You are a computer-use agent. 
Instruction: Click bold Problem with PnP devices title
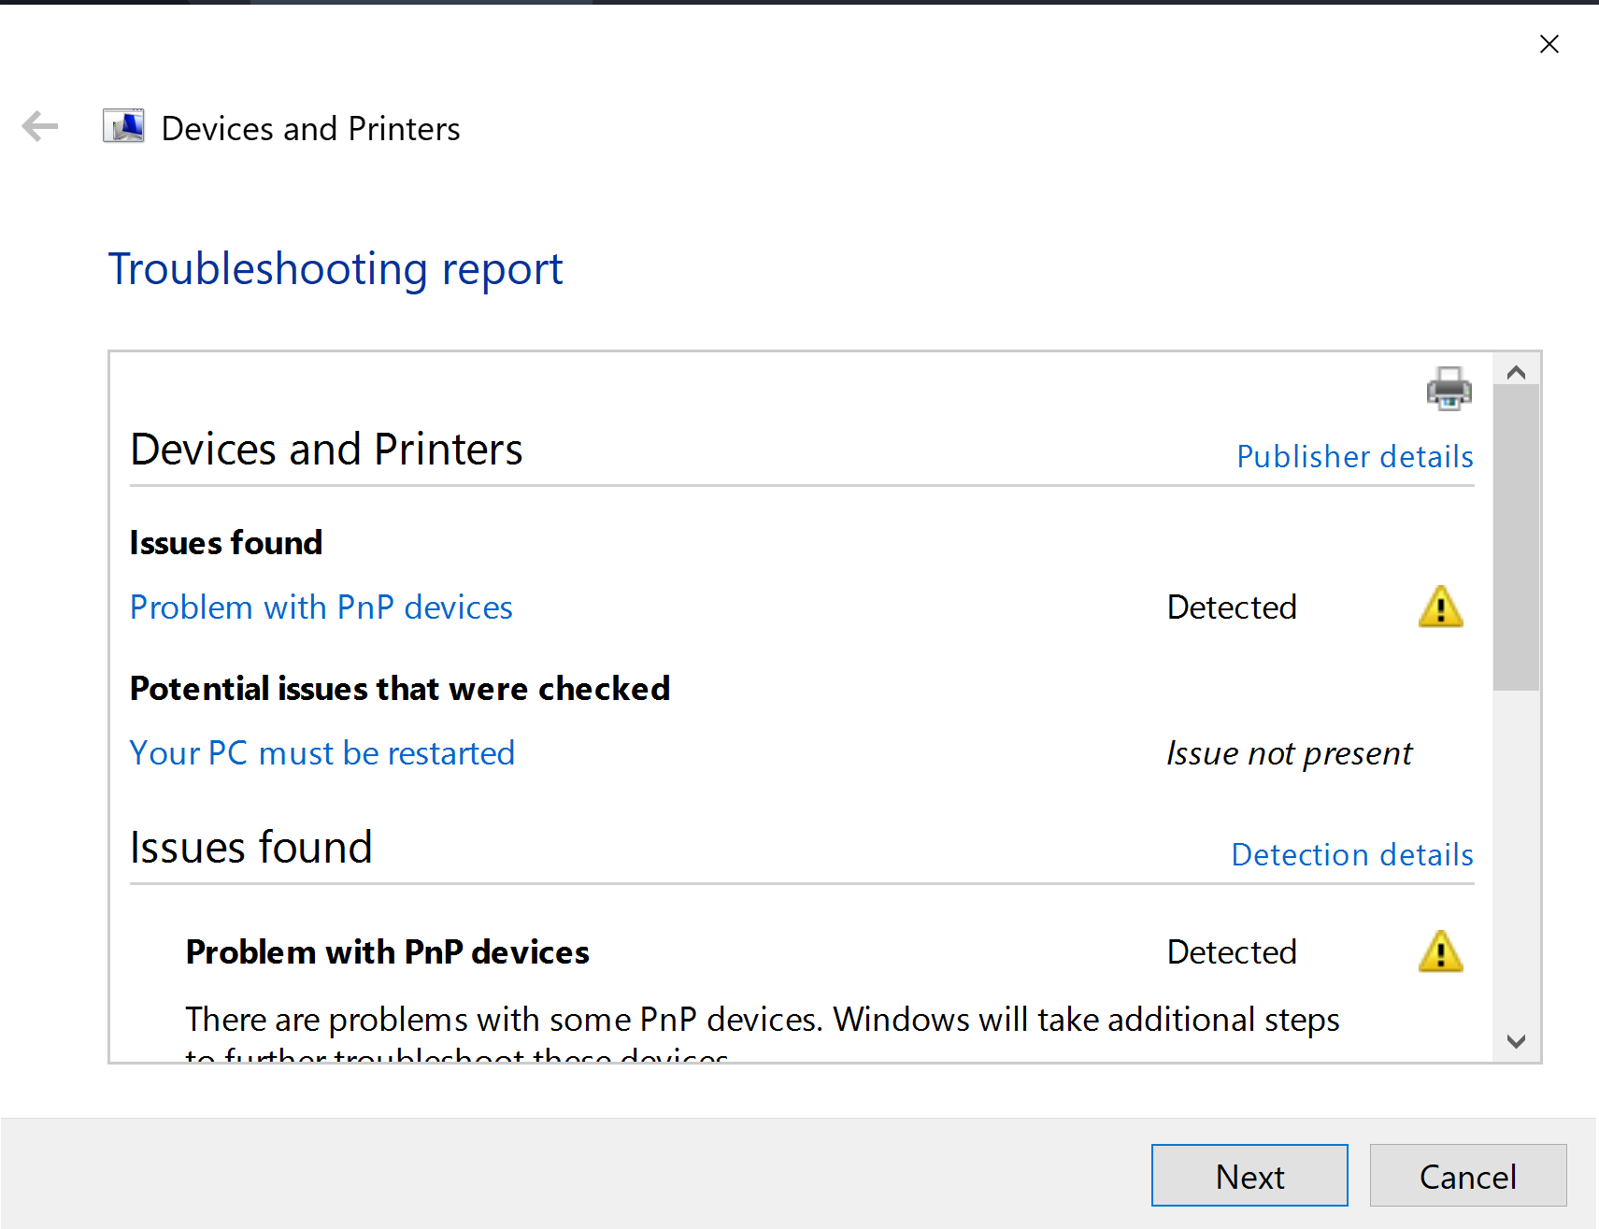[x=387, y=952]
